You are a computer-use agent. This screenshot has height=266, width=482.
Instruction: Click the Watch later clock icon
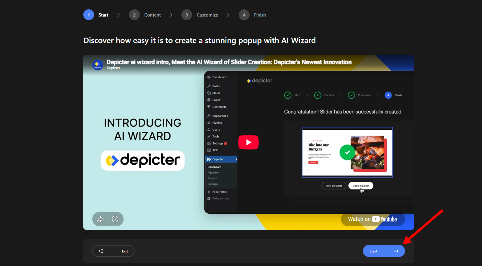115,219
